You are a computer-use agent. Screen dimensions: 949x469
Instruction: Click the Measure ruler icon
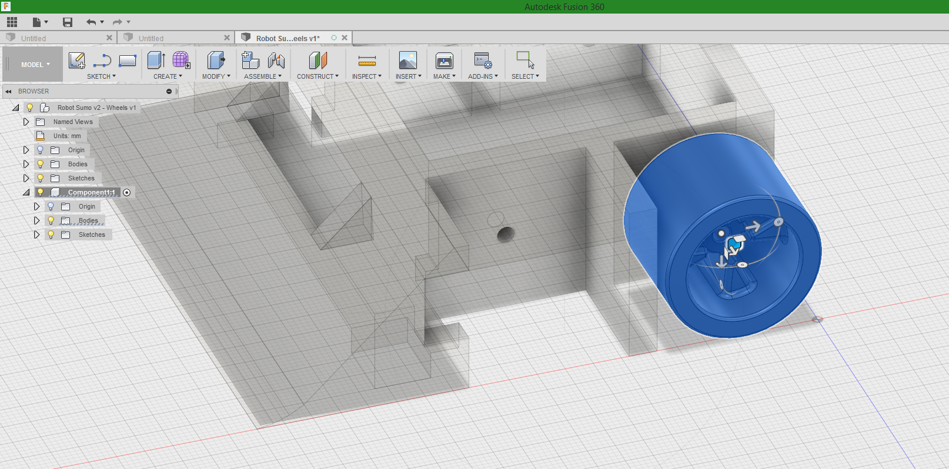(367, 61)
